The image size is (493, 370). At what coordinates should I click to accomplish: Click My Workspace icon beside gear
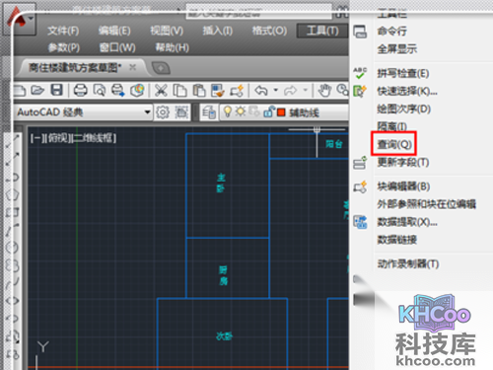pos(181,112)
